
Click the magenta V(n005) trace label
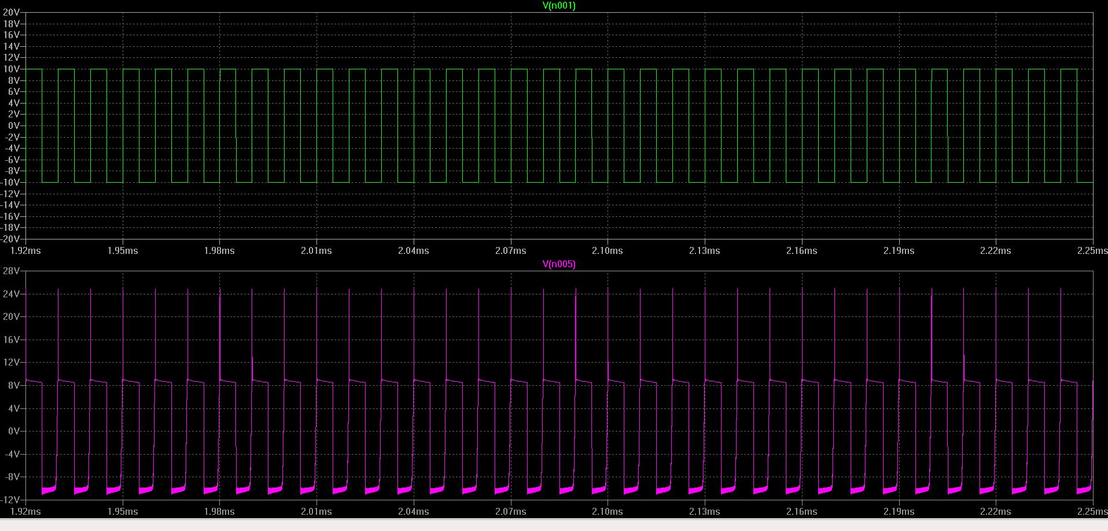[558, 264]
